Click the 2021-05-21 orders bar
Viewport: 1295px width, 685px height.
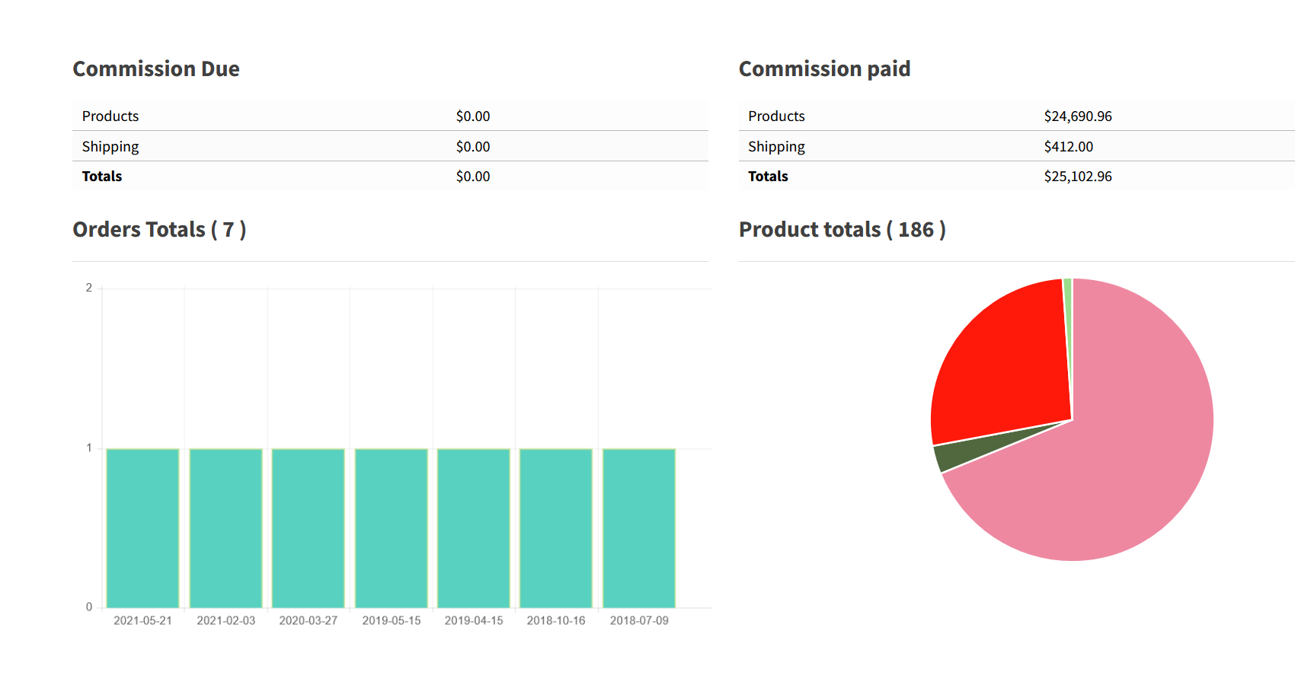click(x=142, y=527)
